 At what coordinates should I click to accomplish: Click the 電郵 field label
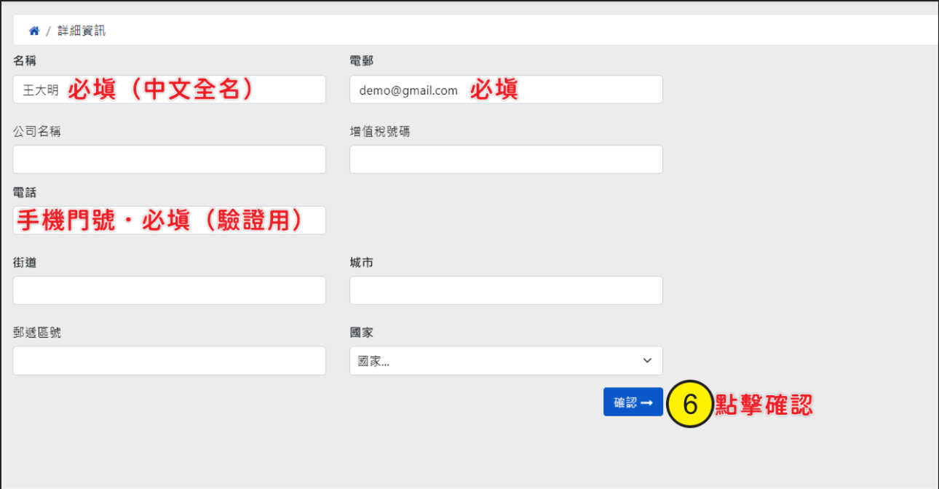[x=362, y=61]
